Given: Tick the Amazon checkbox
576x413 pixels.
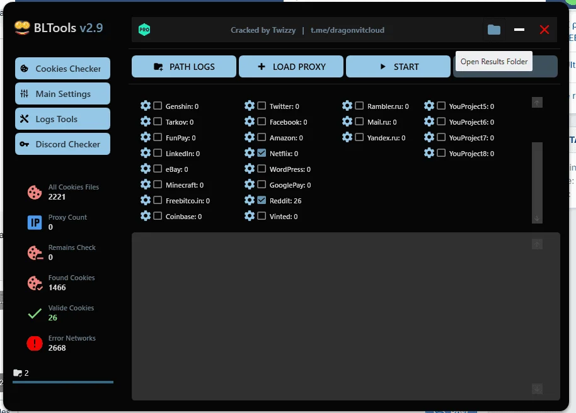Looking at the screenshot, I should pos(262,137).
